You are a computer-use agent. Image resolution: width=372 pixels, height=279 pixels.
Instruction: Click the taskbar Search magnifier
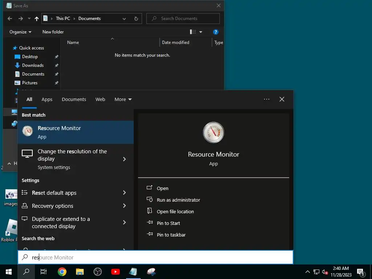tap(26, 272)
